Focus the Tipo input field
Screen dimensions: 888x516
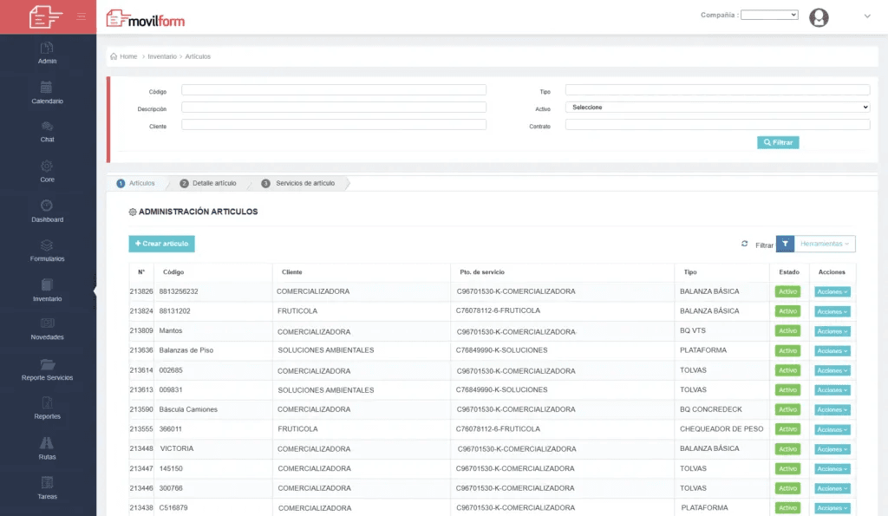(717, 90)
